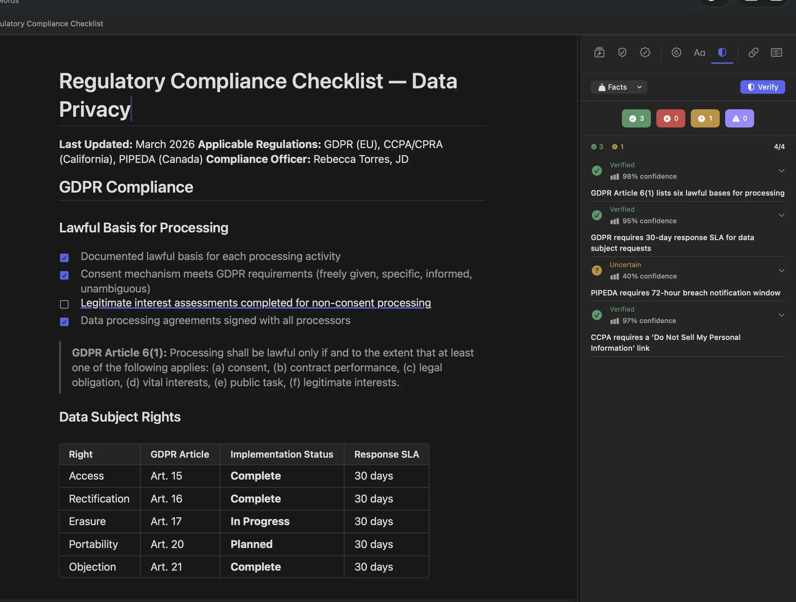Image resolution: width=796 pixels, height=602 pixels.
Task: Click uncertain question icon for PIPEDA claim
Action: click(x=597, y=270)
